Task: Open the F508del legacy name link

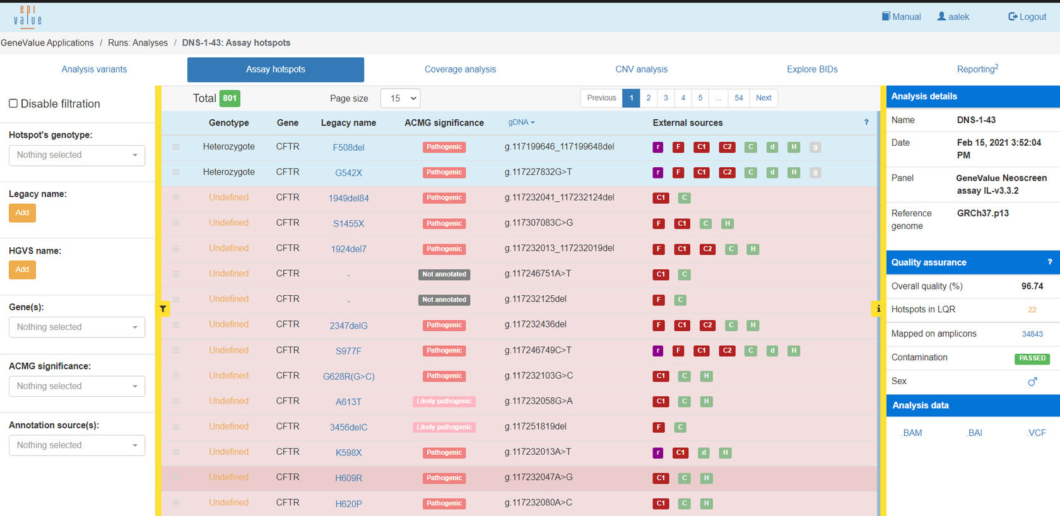Action: (x=348, y=148)
